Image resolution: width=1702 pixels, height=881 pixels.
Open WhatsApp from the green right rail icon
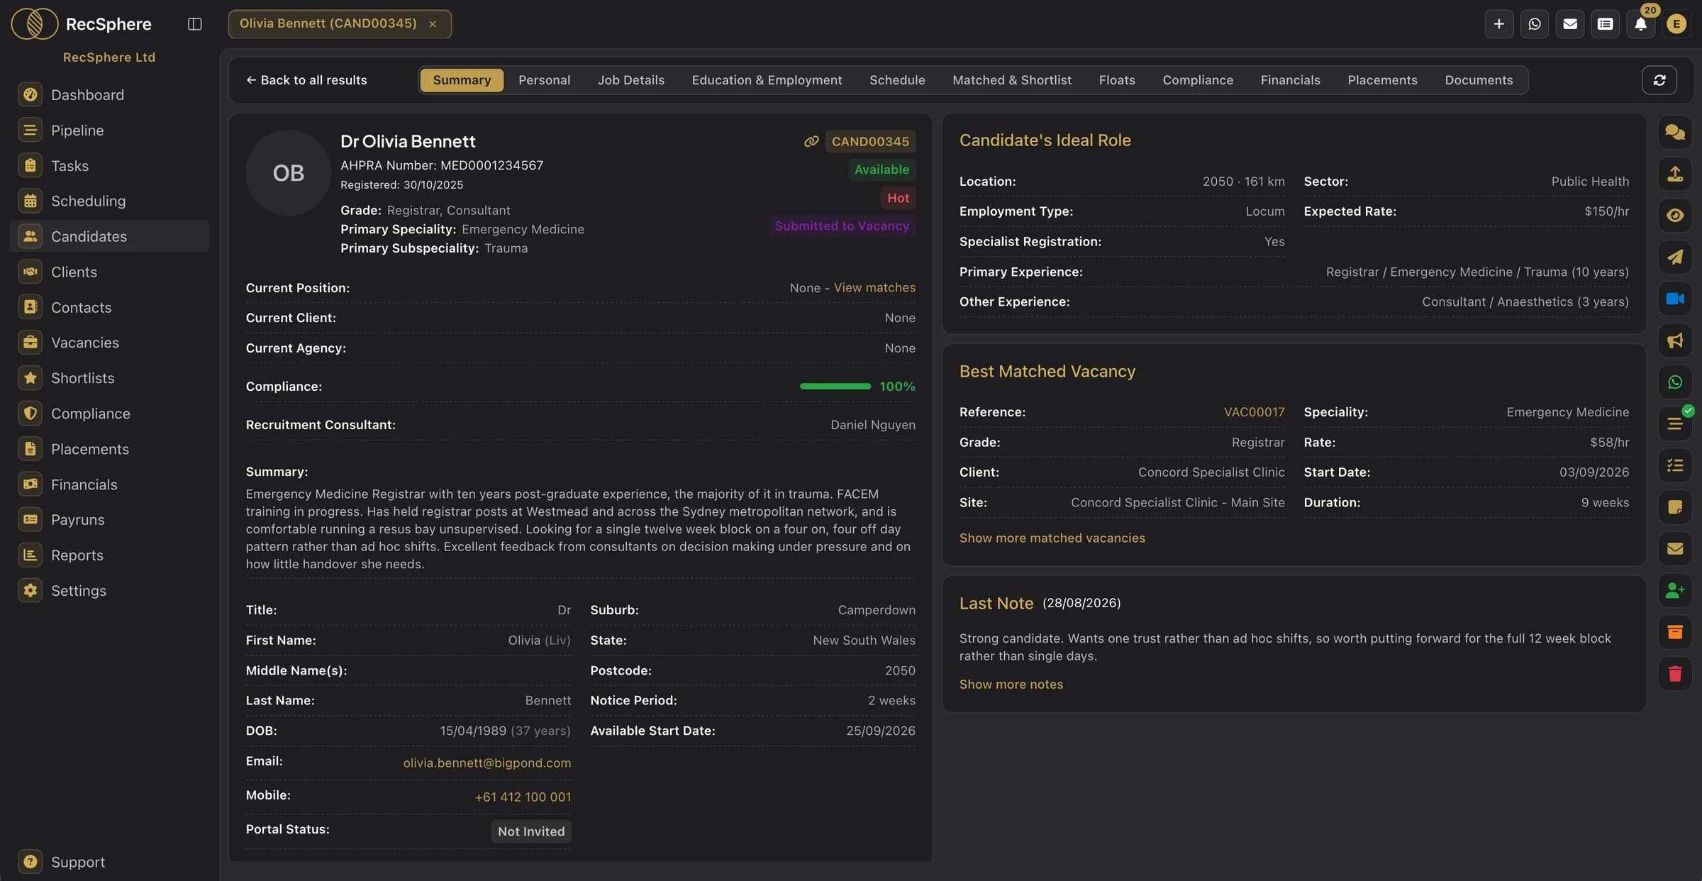pos(1675,382)
